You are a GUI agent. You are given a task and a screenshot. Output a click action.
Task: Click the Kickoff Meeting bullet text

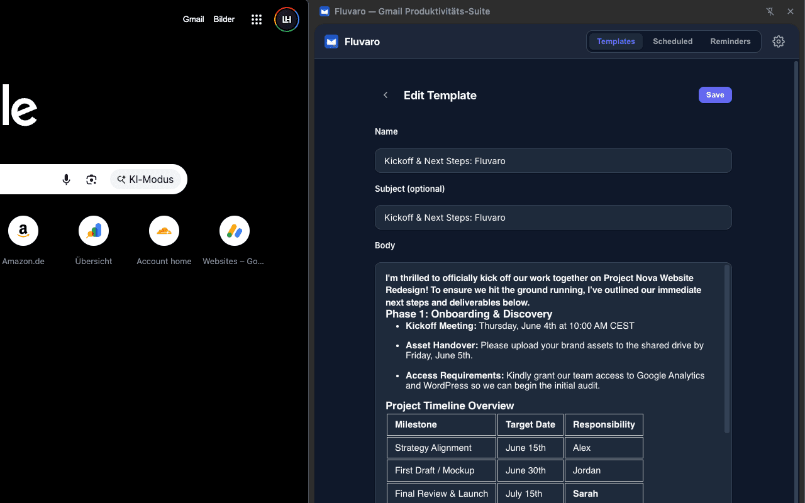click(x=520, y=326)
